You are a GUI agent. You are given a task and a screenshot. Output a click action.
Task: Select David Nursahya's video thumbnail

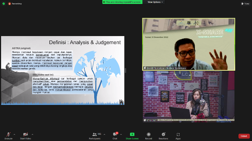pyautogui.click(x=189, y=44)
